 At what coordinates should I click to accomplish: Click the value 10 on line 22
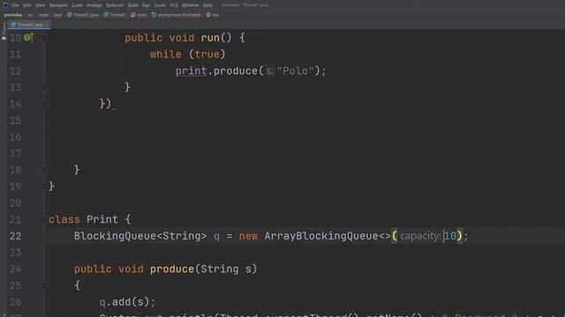coord(450,236)
